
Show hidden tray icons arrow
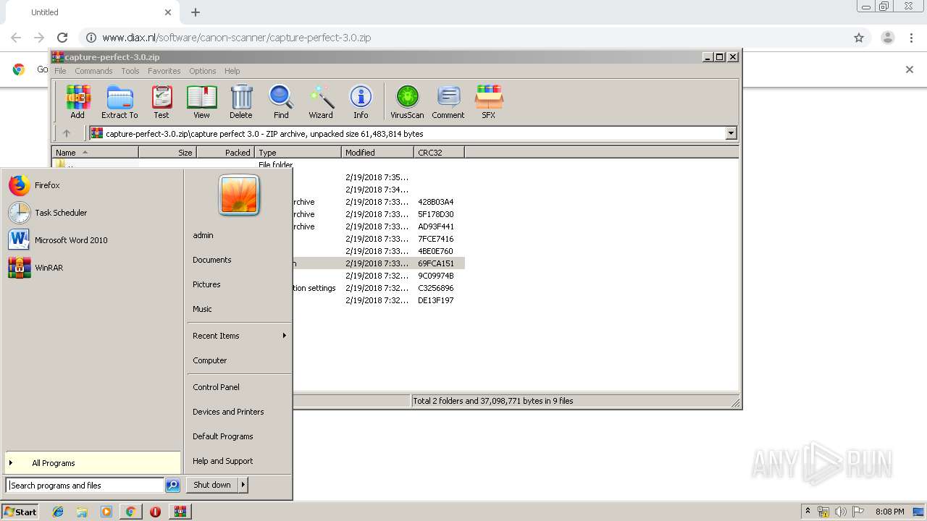tap(808, 511)
